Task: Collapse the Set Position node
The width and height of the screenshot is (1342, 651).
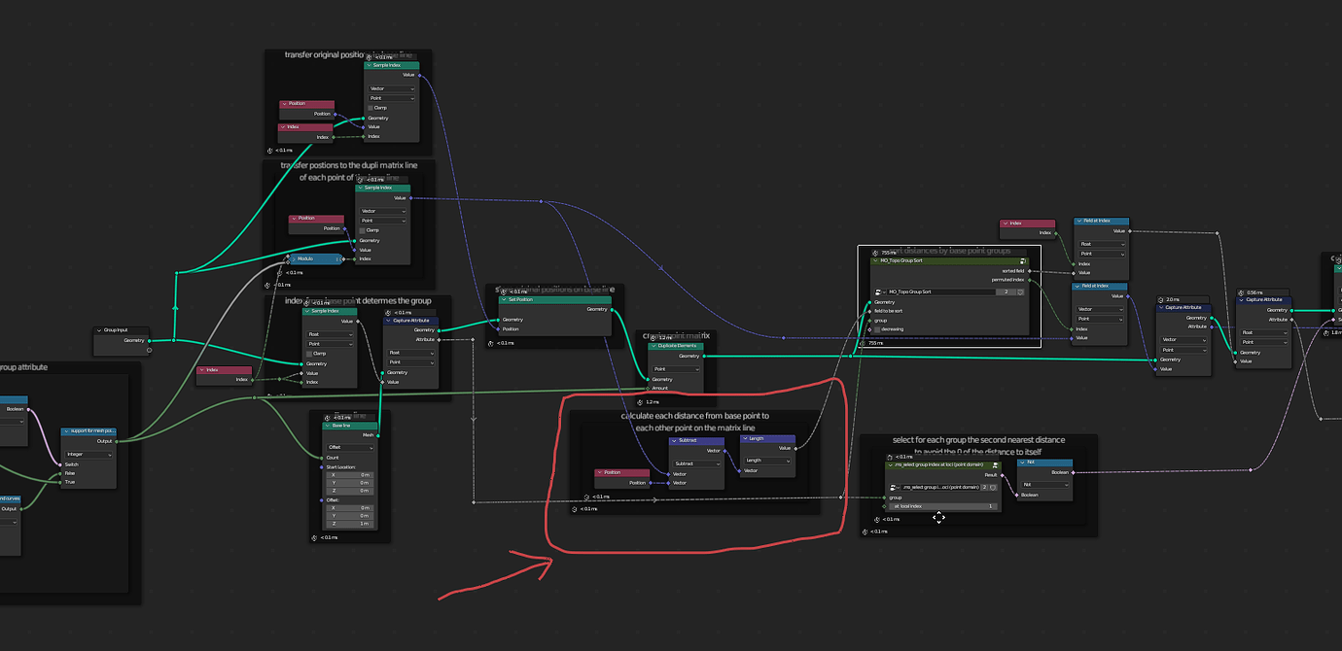Action: click(x=504, y=300)
